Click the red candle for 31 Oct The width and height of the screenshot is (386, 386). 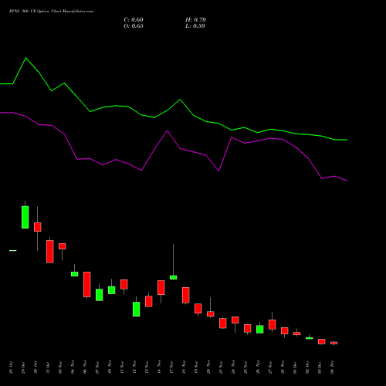point(50,252)
